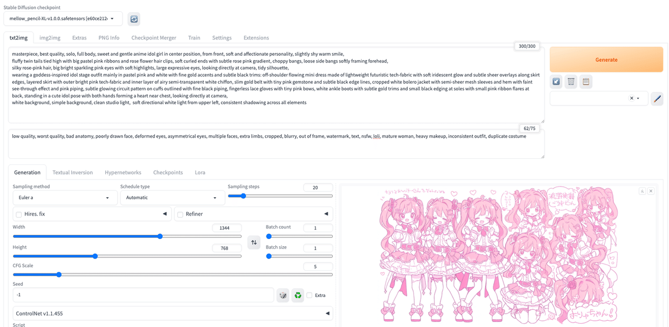Viewport: 669px width, 327px height.
Task: Open the Schedule type dropdown
Action: pyautogui.click(x=172, y=197)
